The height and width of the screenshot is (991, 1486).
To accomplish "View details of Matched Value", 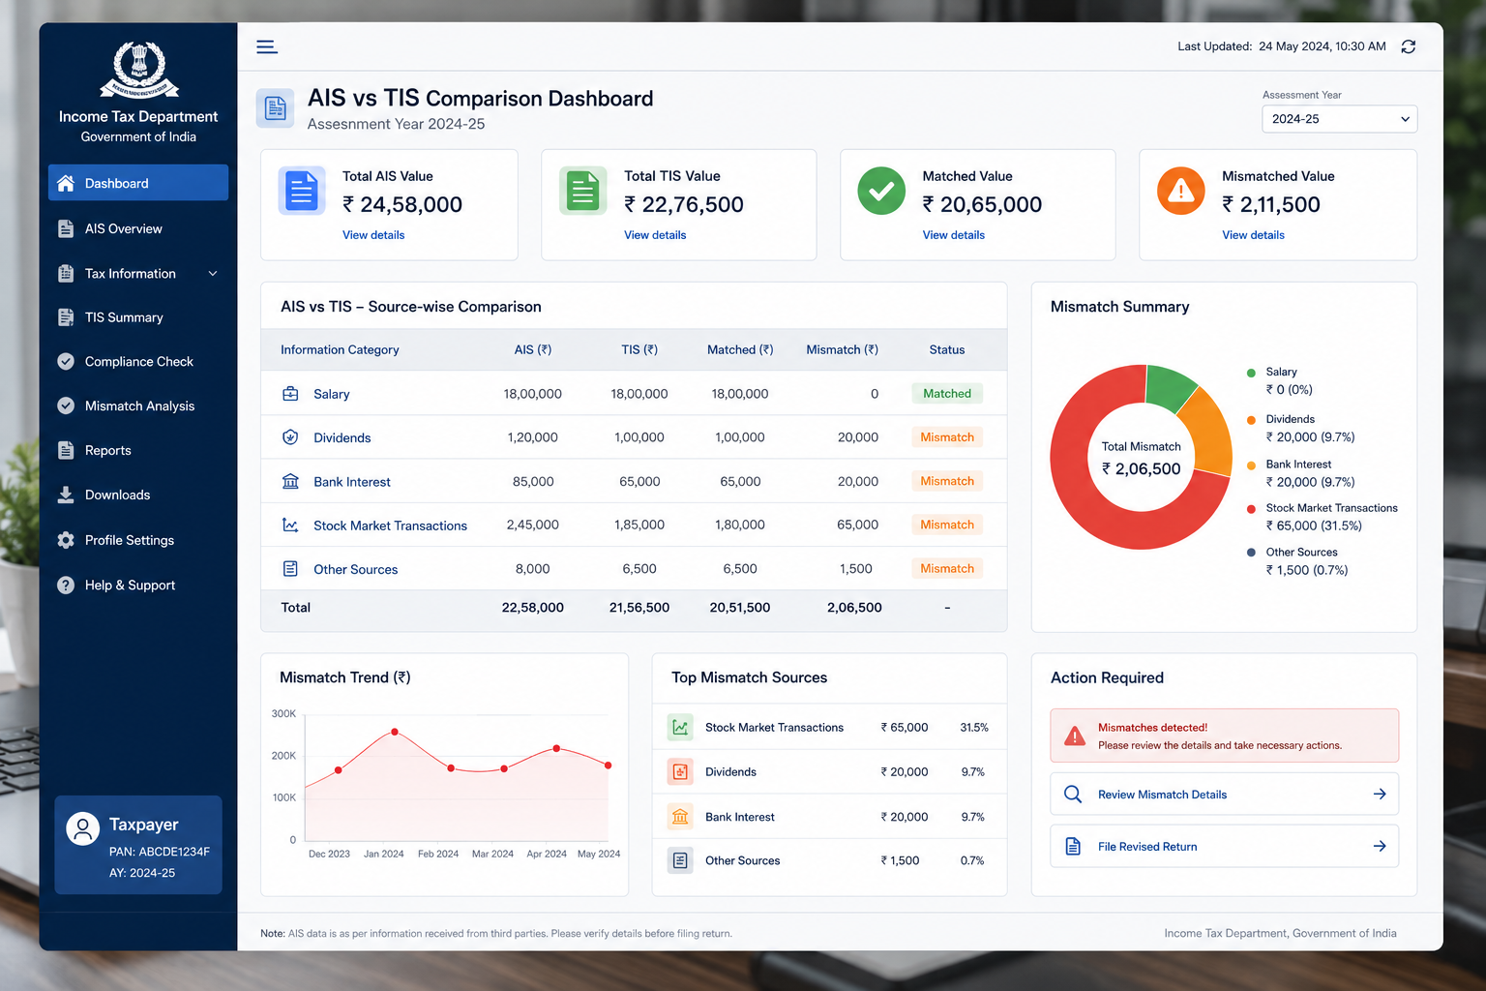I will [x=954, y=235].
